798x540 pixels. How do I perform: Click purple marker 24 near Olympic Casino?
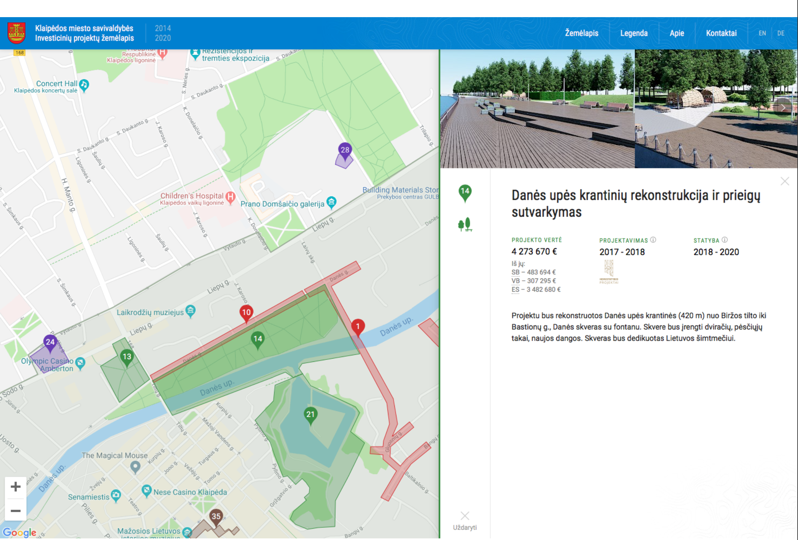point(50,342)
